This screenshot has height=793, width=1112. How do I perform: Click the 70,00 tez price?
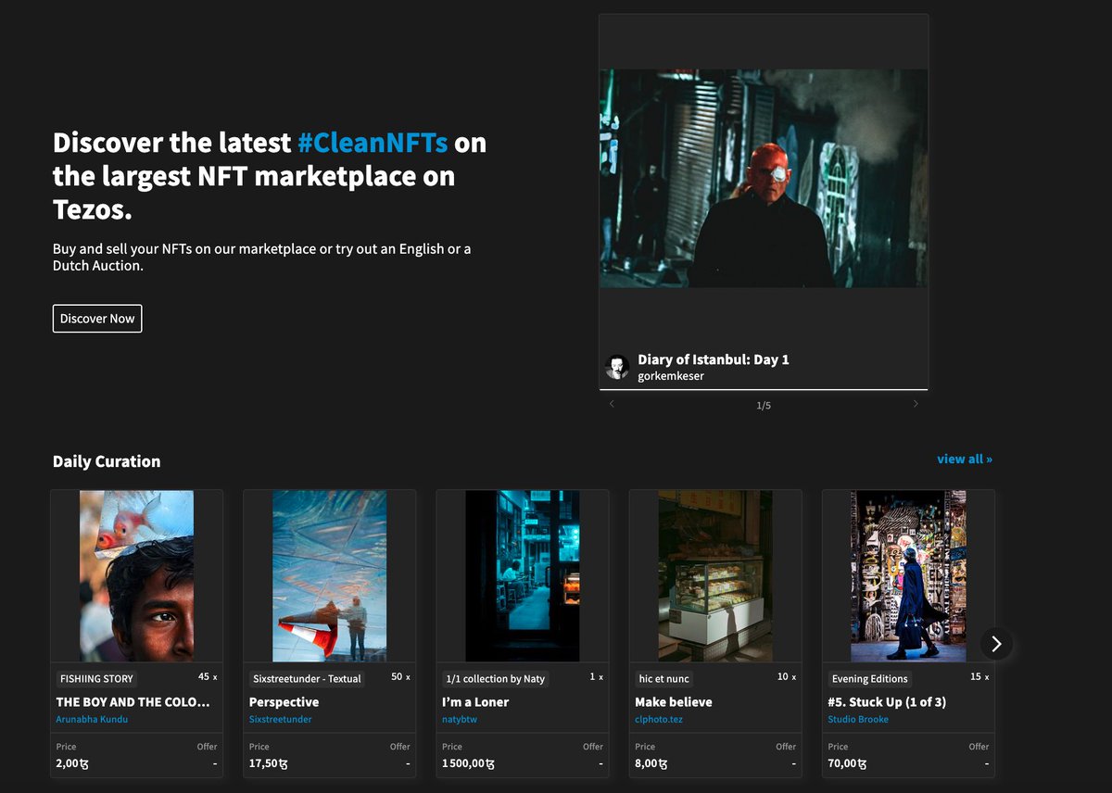tap(847, 764)
